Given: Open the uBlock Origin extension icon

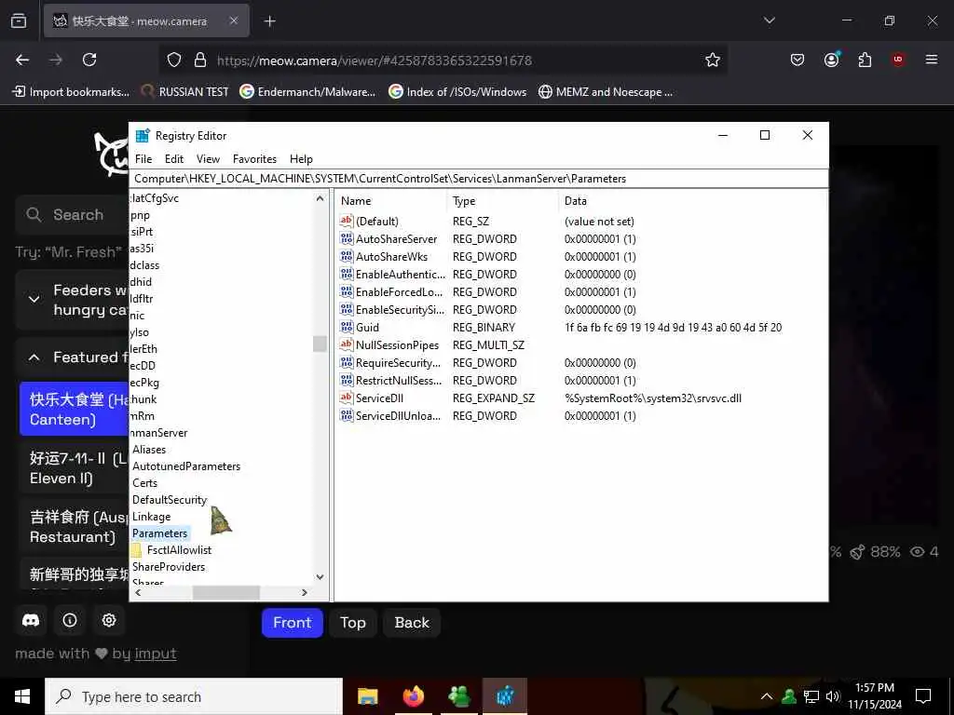Looking at the screenshot, I should click(x=898, y=60).
